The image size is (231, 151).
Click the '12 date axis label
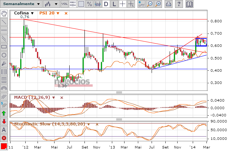(x=25, y=147)
